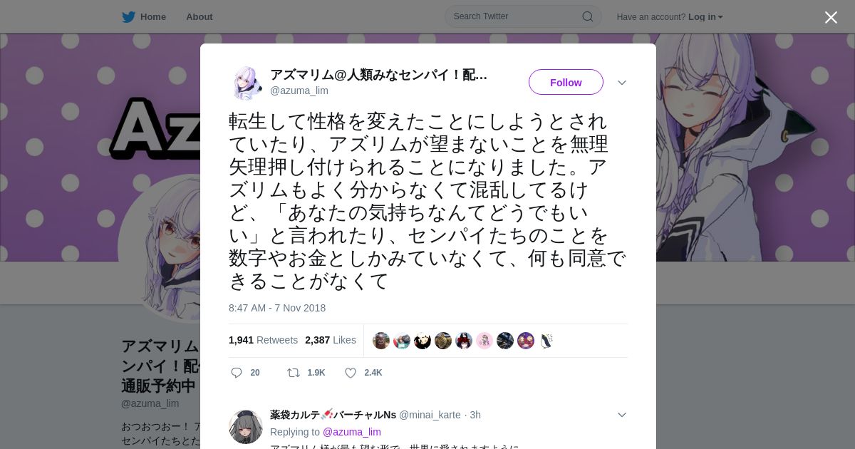This screenshot has width=855, height=449.
Task: Retweet using the retweet arrows icon
Action: (x=293, y=373)
